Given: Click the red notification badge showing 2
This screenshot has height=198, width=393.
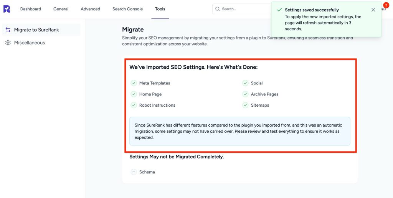Looking at the screenshot, I should coord(386,5).
